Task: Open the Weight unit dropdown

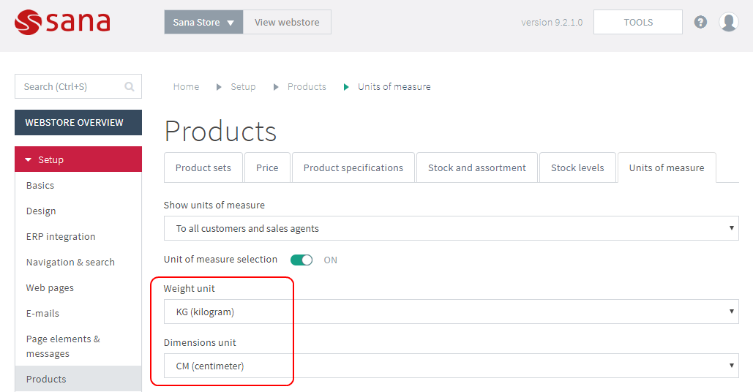Action: [451, 312]
